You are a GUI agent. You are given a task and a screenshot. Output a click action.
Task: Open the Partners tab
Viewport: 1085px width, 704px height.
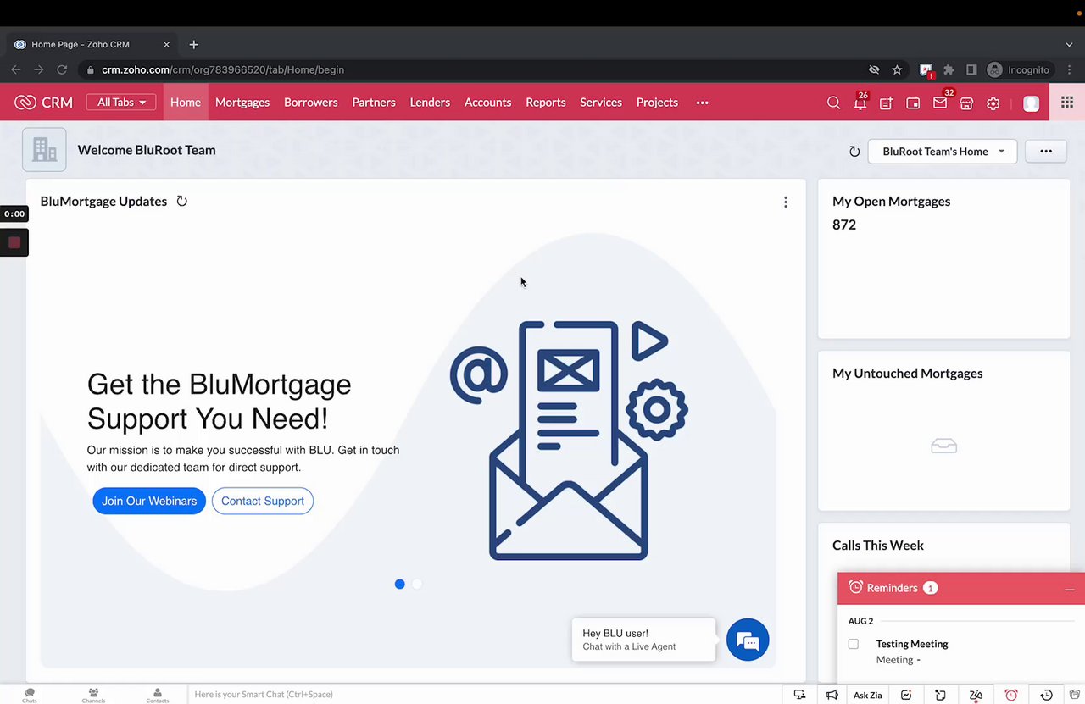pyautogui.click(x=374, y=103)
